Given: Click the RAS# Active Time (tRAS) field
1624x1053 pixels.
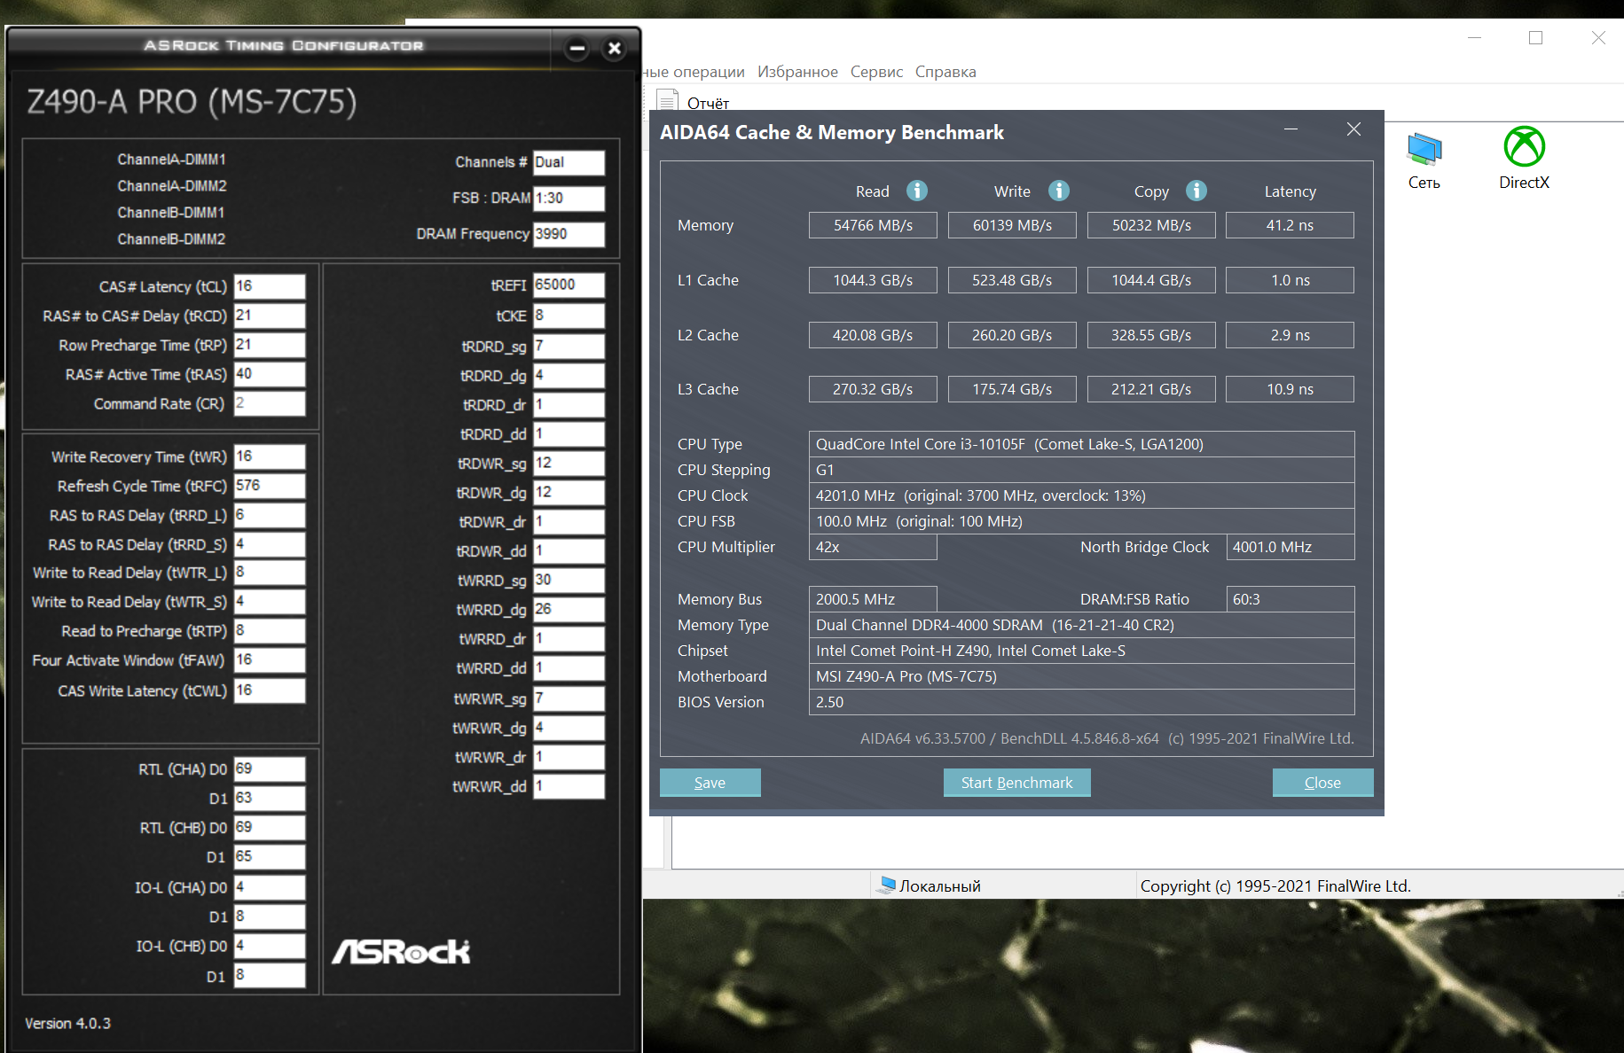Looking at the screenshot, I should [270, 374].
